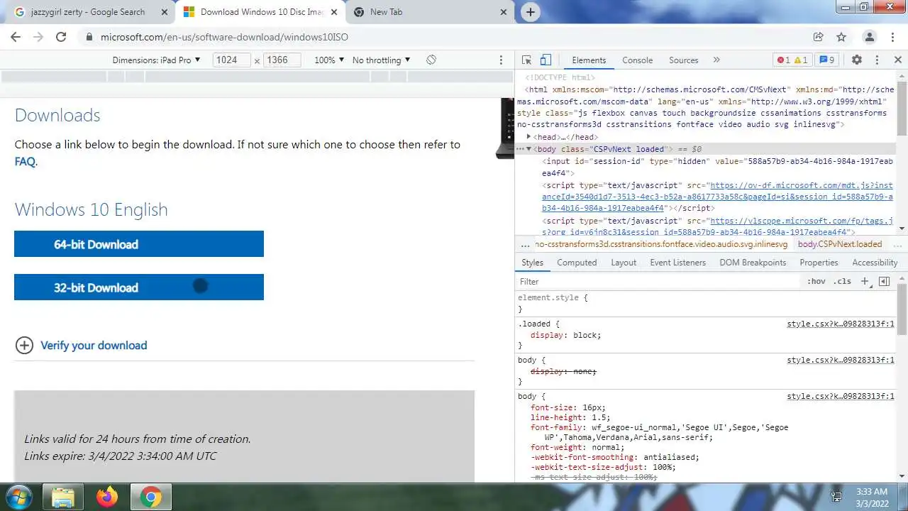Open the Dimensions iPad Pro dropdown
908x511 pixels.
(x=156, y=60)
